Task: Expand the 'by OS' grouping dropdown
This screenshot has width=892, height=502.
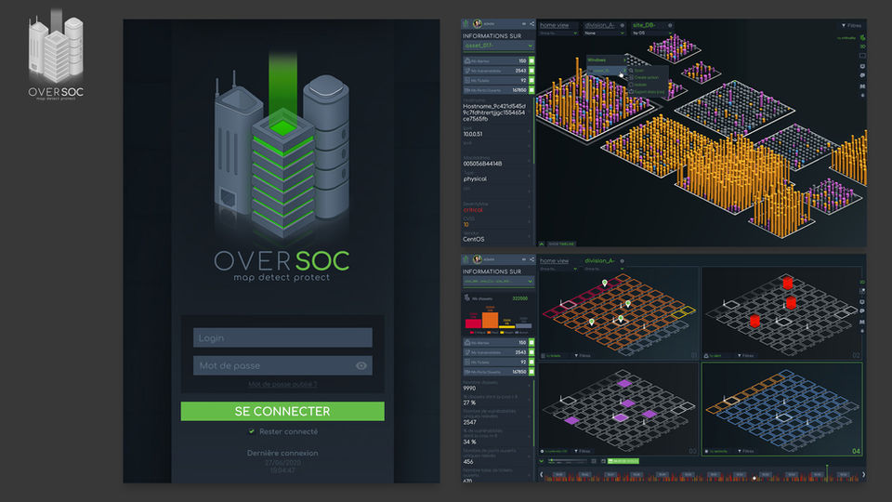Action: tap(650, 33)
